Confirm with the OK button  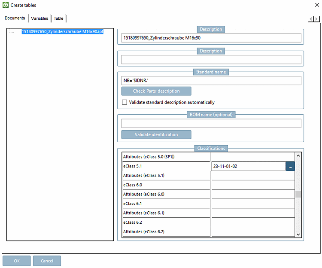point(17,261)
